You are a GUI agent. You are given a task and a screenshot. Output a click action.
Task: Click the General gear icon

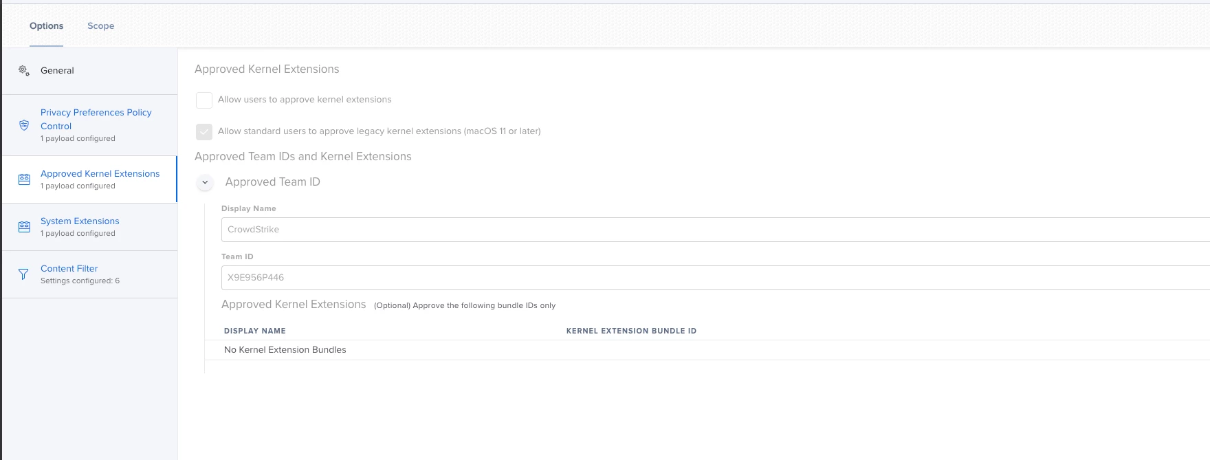24,70
